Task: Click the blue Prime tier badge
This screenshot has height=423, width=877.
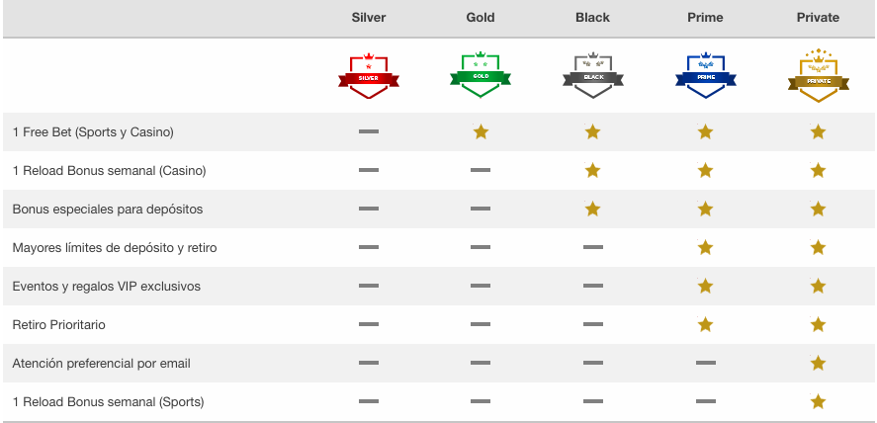Action: point(705,75)
